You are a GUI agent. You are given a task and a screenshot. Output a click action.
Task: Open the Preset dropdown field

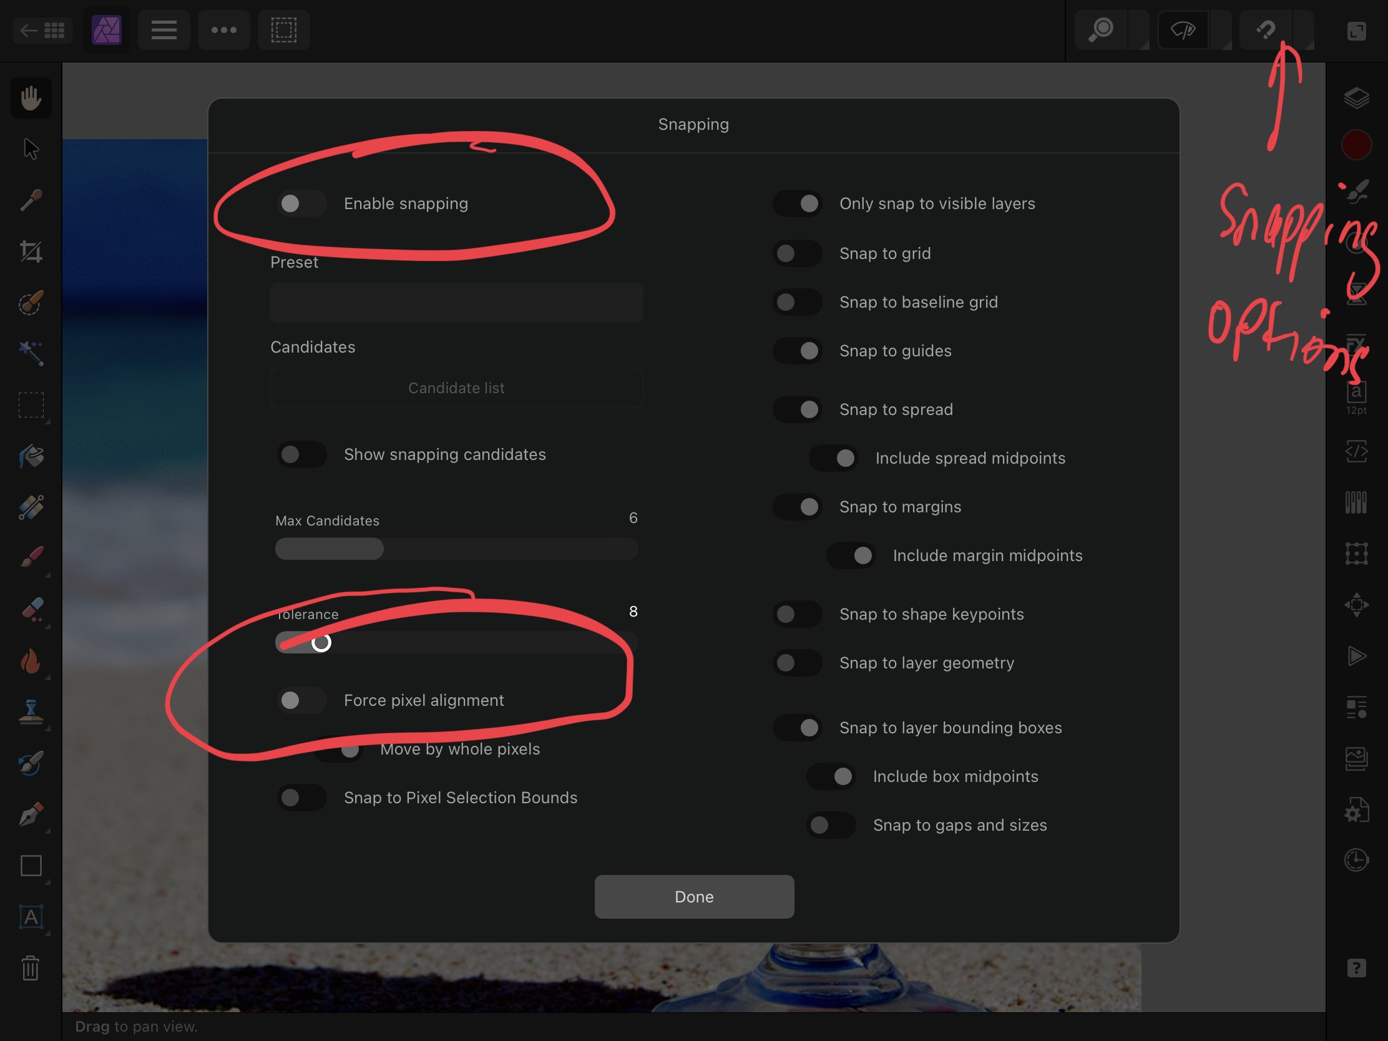click(x=456, y=303)
